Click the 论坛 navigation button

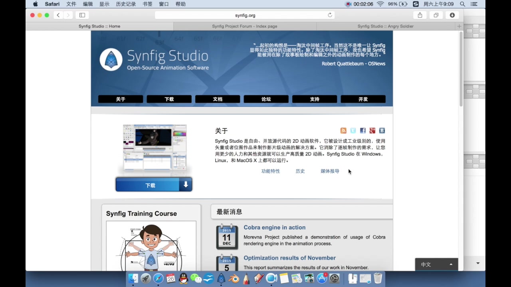(x=266, y=99)
